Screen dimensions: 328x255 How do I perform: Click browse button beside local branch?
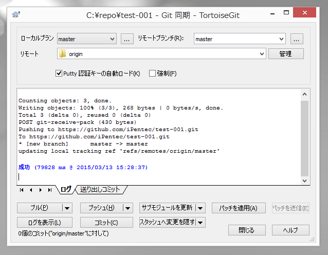click(x=127, y=39)
